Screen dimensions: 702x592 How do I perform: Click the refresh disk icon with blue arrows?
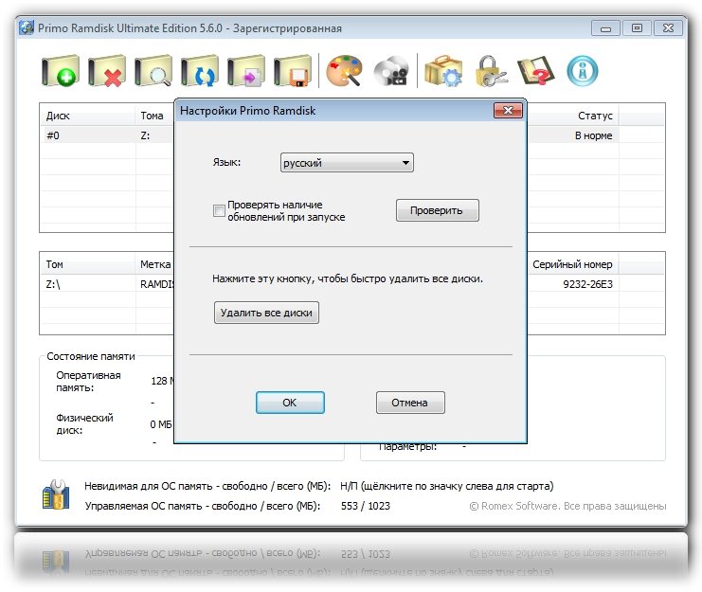[x=199, y=72]
